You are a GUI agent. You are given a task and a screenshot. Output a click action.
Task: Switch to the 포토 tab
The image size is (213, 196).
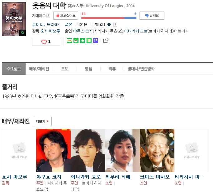click(65, 69)
